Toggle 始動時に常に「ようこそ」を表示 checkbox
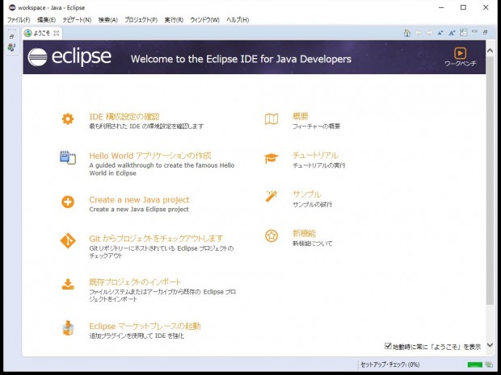501x375 pixels. coord(388,346)
